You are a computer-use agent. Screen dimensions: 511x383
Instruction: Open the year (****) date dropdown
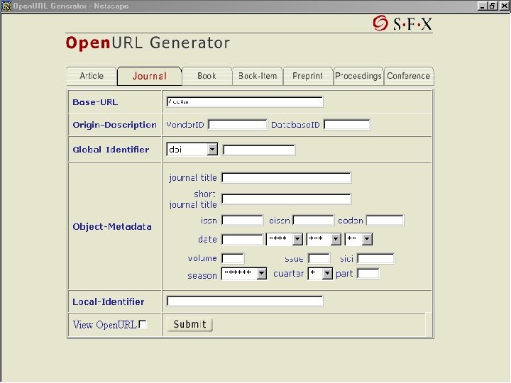(x=284, y=240)
